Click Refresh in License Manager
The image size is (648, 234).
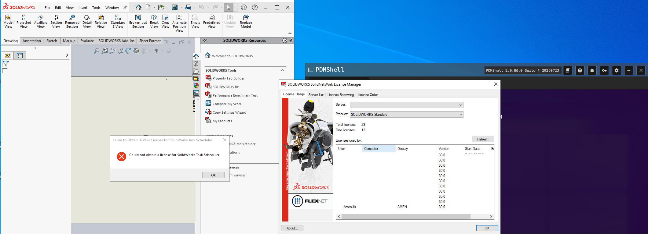point(483,139)
